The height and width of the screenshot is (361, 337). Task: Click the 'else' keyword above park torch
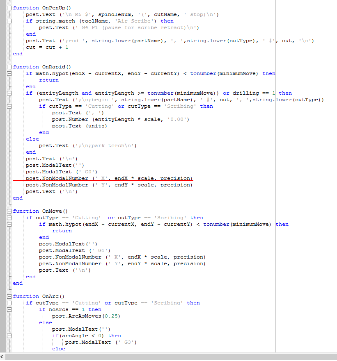[x=32, y=139]
